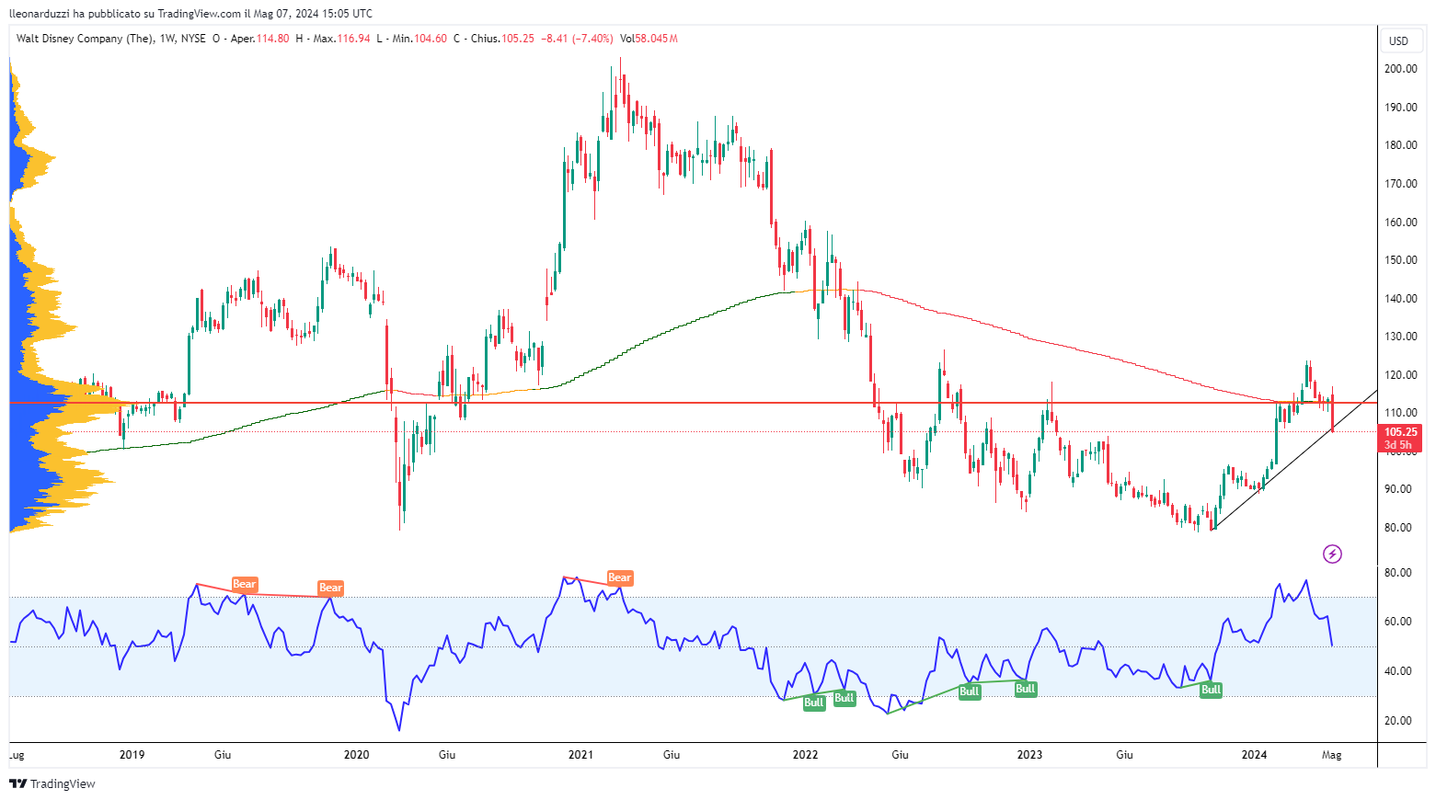This screenshot has height=800, width=1436.
Task: Click the 1W interval in chart legend
Action: tap(167, 39)
